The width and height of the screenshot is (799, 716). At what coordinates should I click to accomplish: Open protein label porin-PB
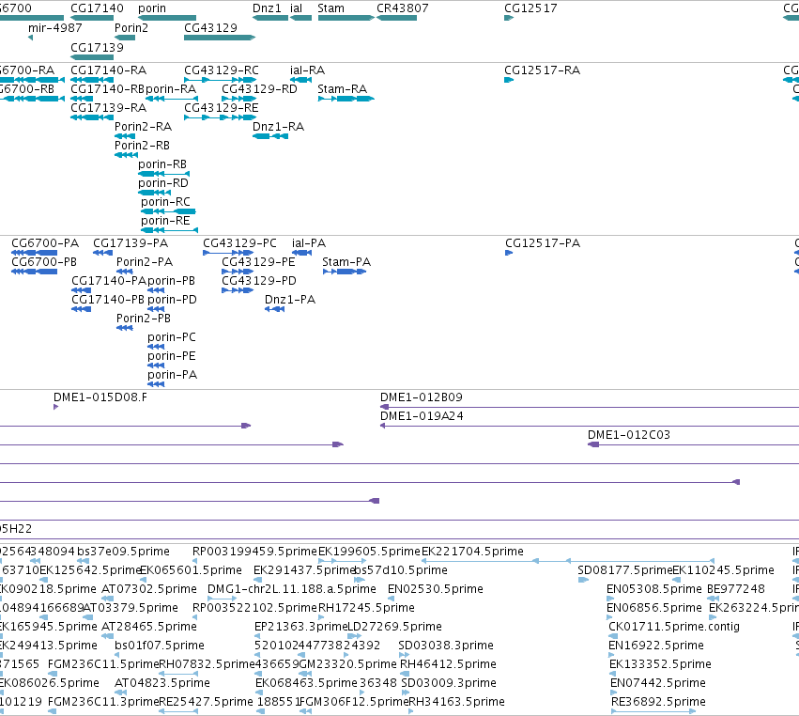coord(171,281)
